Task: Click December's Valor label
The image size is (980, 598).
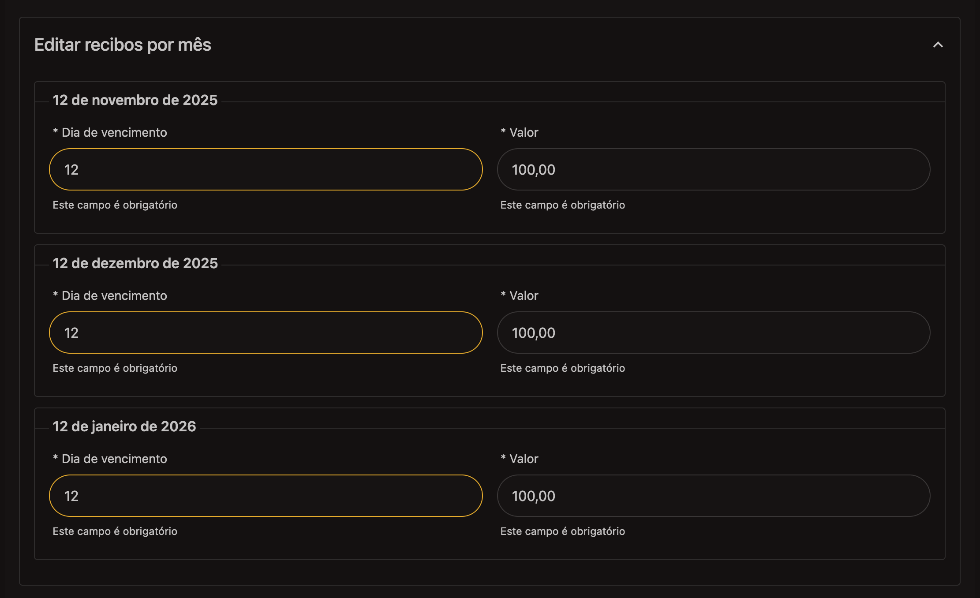Action: [x=523, y=295]
